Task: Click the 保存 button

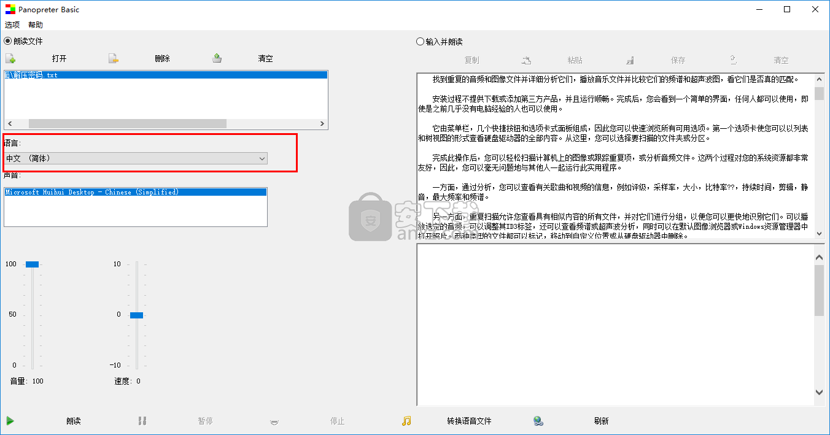Action: 678,60
